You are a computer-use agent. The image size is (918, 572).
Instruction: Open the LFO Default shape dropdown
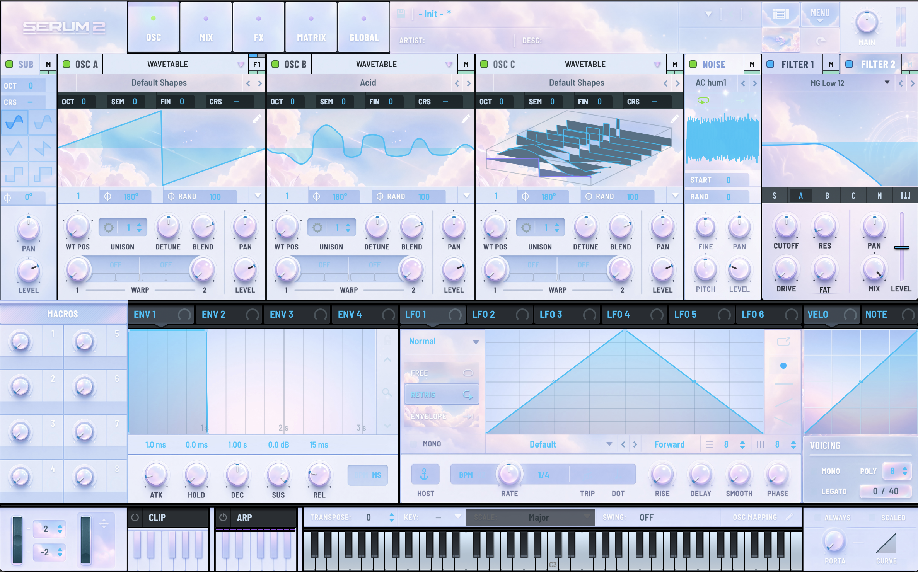pos(551,444)
